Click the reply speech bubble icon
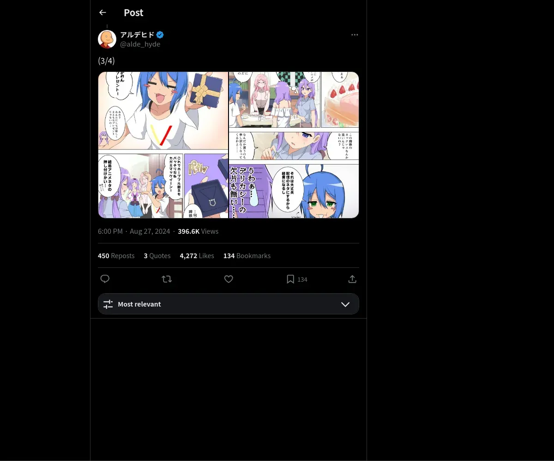Image resolution: width=554 pixels, height=461 pixels. point(105,279)
